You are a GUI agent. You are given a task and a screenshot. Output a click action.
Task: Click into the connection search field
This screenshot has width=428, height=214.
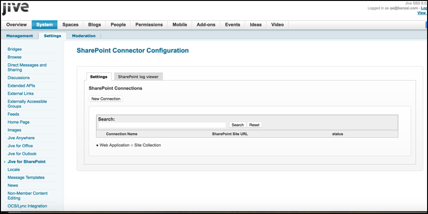(x=162, y=125)
